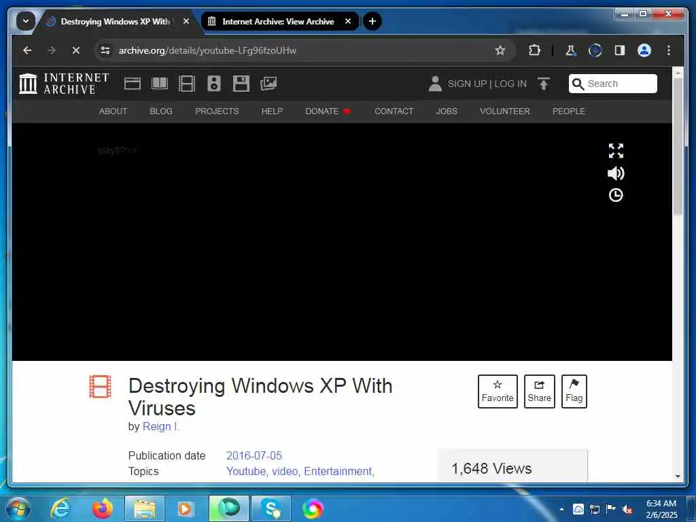Open the HELP menu link
Viewport: 696px width, 522px height.
click(x=272, y=111)
